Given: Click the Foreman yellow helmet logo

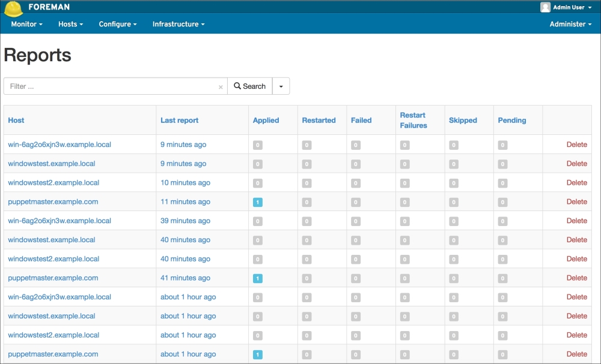Looking at the screenshot, I should [x=13, y=8].
